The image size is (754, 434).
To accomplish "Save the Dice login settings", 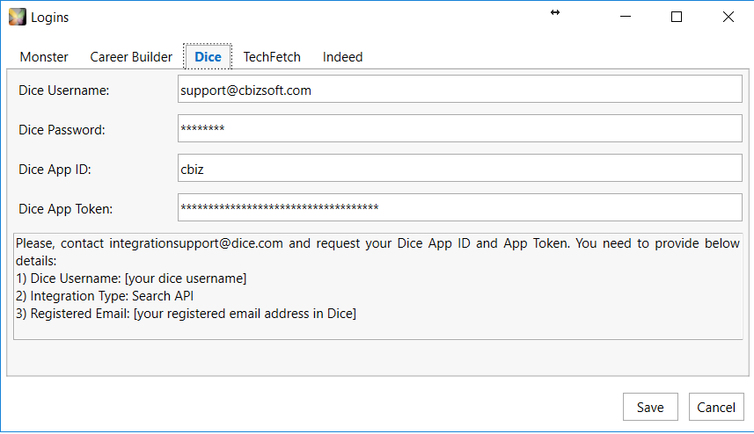I will [650, 407].
